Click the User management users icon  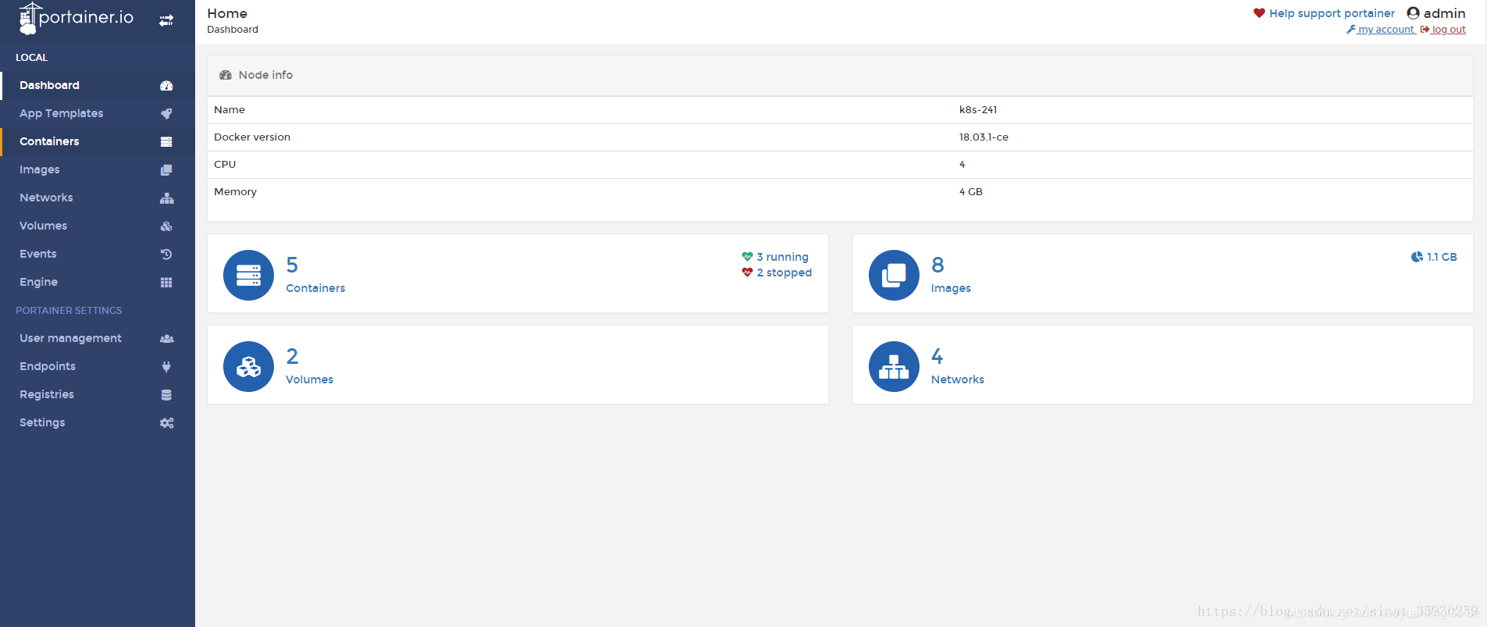point(166,339)
